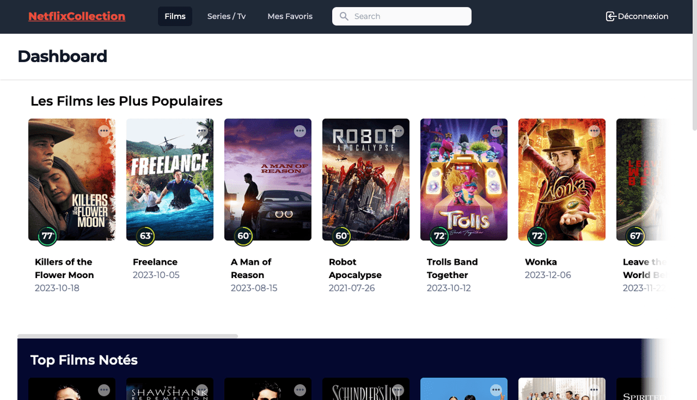Select the Wonka poster image

[562, 179]
